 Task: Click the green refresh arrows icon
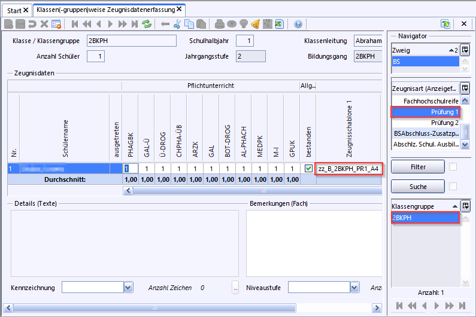tap(147, 24)
